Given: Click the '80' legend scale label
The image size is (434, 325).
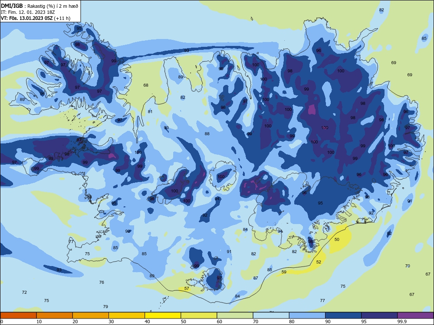Looking at the screenshot, I should [292, 322].
